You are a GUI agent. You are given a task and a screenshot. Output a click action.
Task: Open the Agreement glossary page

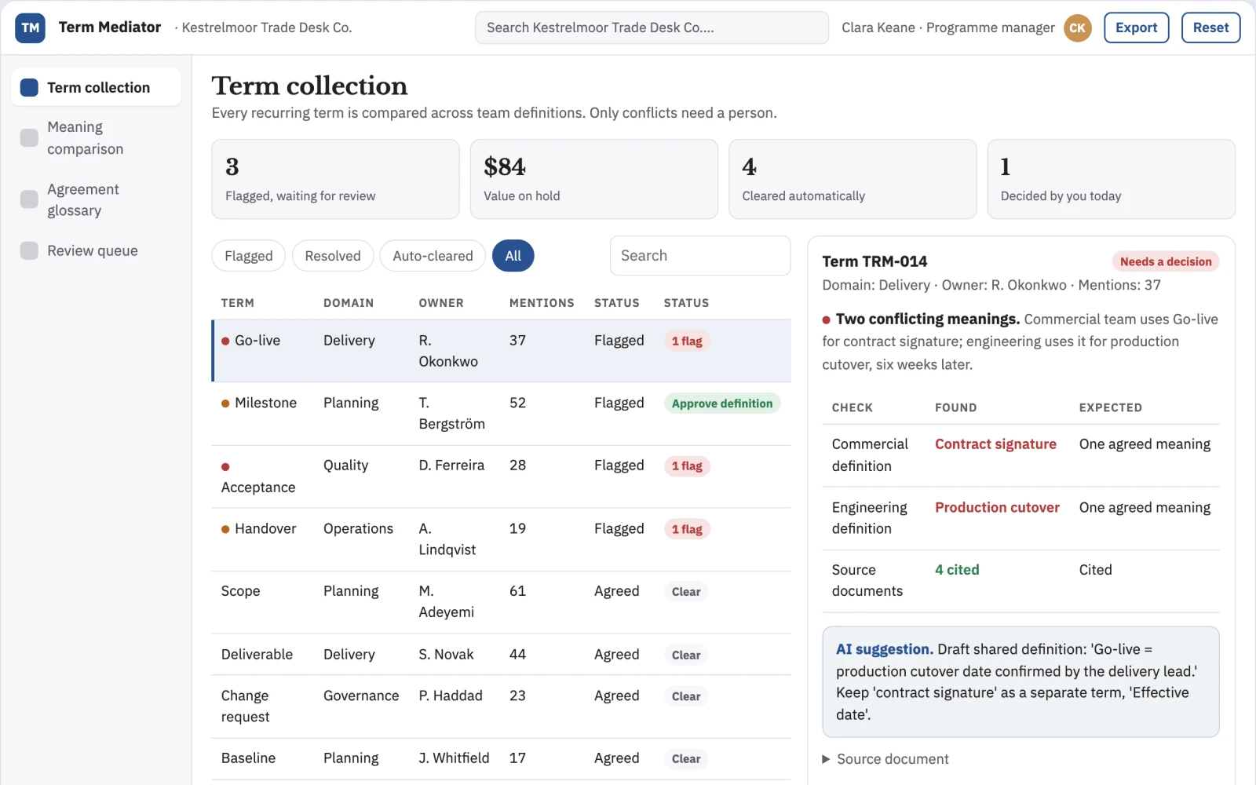click(x=97, y=199)
